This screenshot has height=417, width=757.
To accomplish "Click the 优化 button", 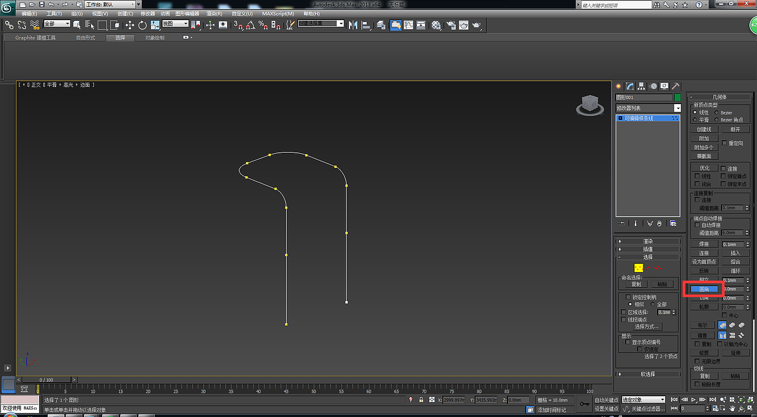I will [x=704, y=168].
